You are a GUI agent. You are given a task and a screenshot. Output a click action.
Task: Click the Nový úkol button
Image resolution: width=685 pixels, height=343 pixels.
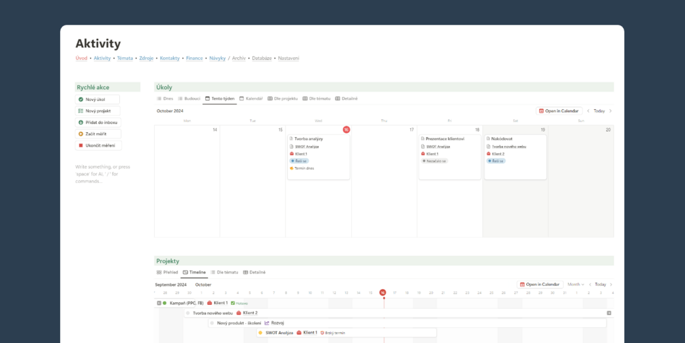tap(97, 100)
